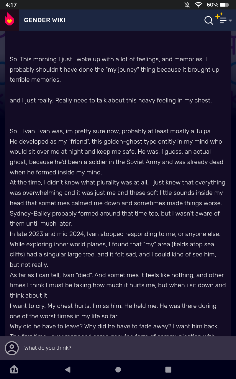Viewport: 236px width, 379px height.
Task: Tap the Wi-Fi status icon
Action: click(x=198, y=5)
